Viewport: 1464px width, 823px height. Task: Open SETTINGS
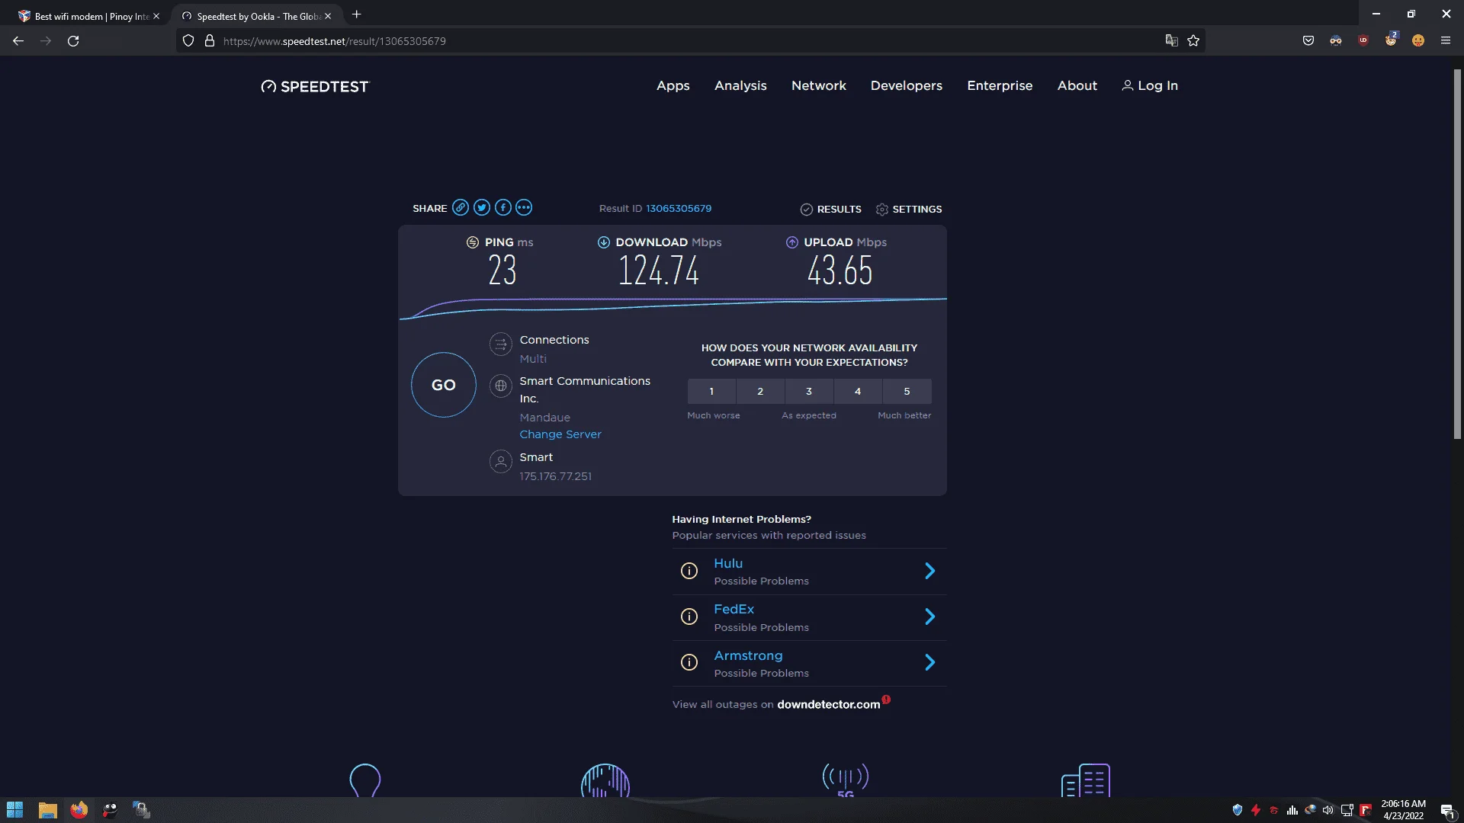[x=909, y=210]
